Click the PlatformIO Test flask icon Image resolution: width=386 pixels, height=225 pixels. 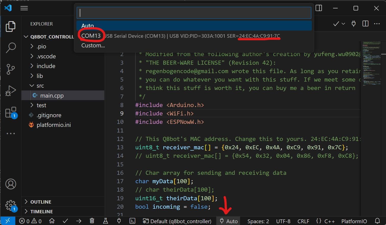coord(105,221)
